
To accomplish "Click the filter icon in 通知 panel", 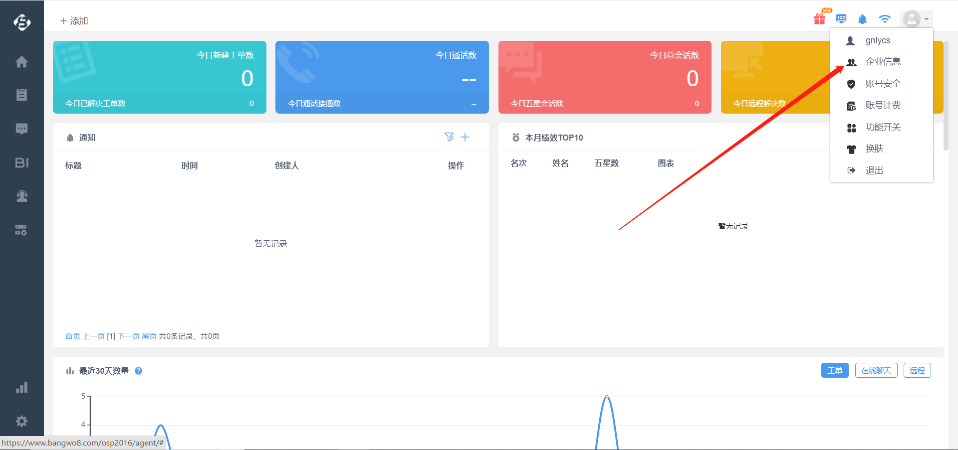I will (449, 137).
